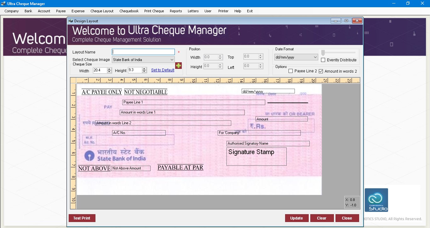This screenshot has height=228, width=430.
Task: Check the Payee Line 2 option
Action: (291, 71)
